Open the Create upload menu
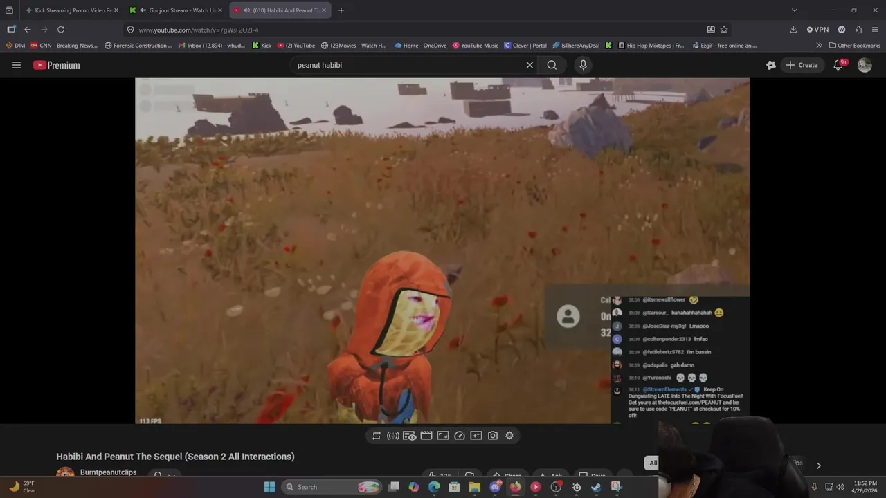Screen dimensions: 886x498 (x=802, y=65)
